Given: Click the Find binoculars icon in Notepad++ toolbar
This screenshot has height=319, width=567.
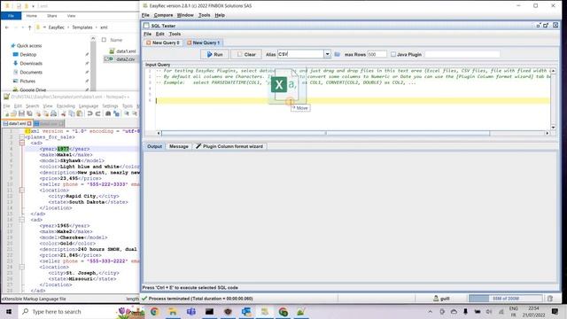Looking at the screenshot, I should (108, 114).
